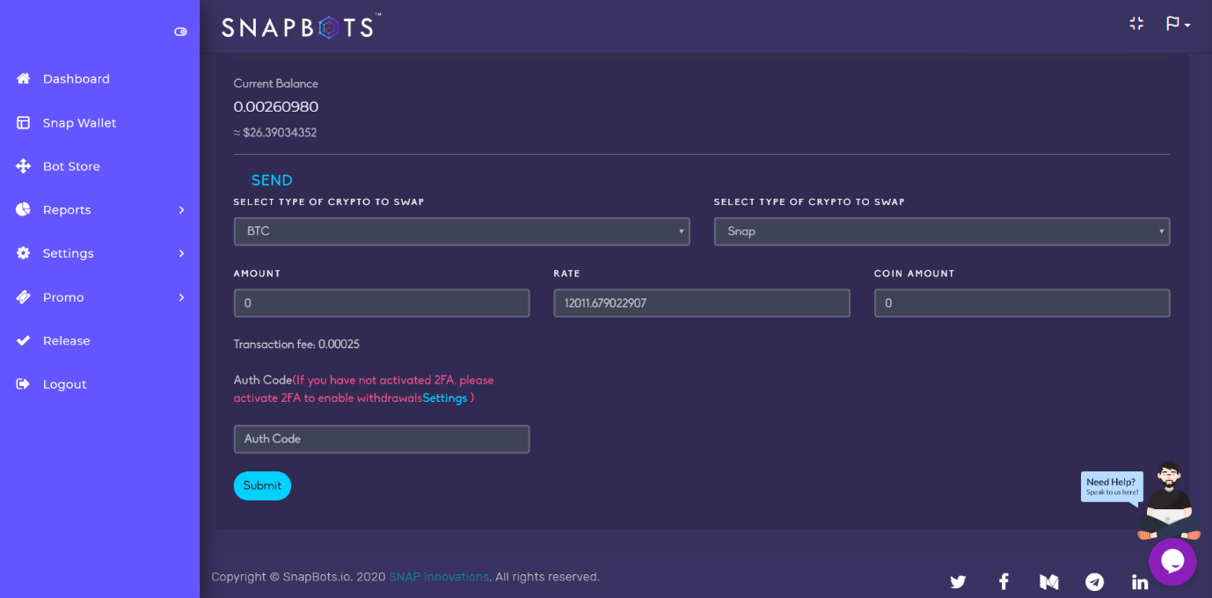Click the Promo ticket icon
The height and width of the screenshot is (598, 1212).
pos(24,297)
